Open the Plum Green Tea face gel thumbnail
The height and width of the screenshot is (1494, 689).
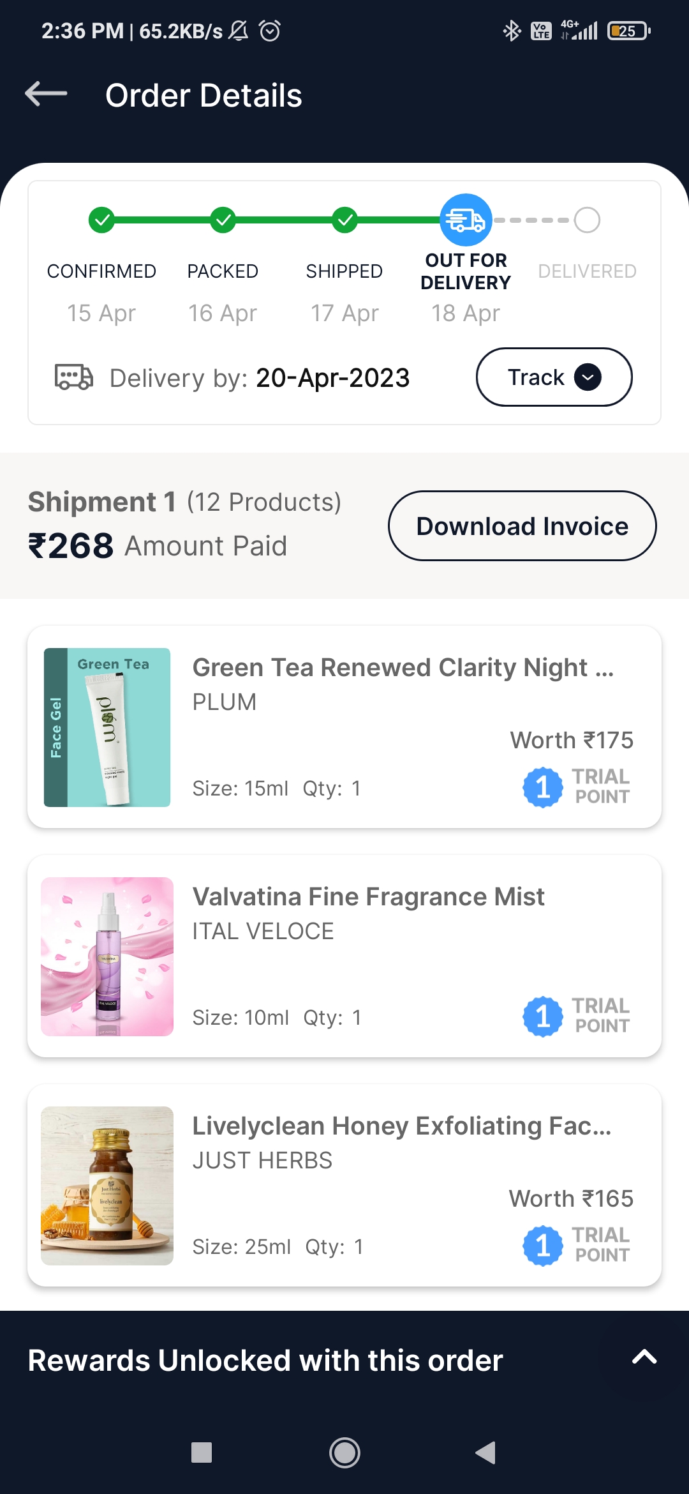[x=107, y=727]
